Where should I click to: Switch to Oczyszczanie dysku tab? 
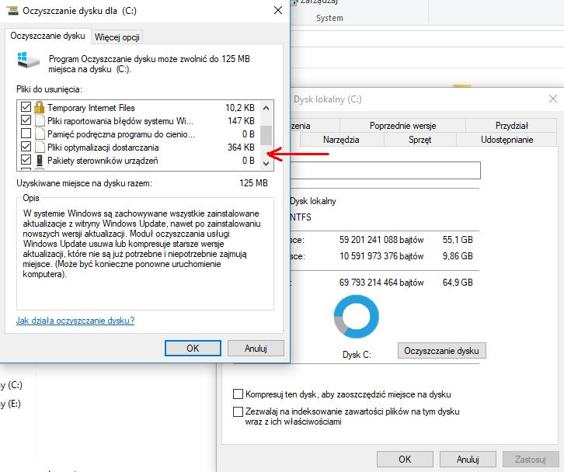pyautogui.click(x=48, y=36)
